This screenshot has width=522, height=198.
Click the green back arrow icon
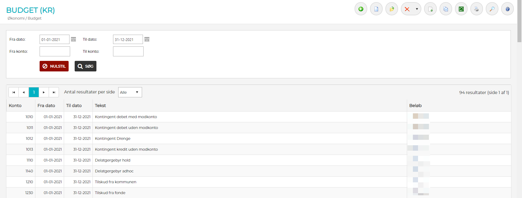pos(361,9)
